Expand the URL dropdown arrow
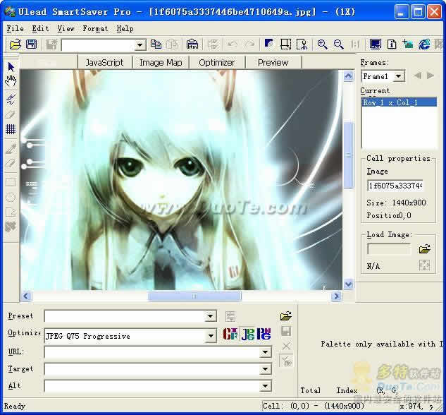The height and width of the screenshot is (415, 446). tap(265, 352)
